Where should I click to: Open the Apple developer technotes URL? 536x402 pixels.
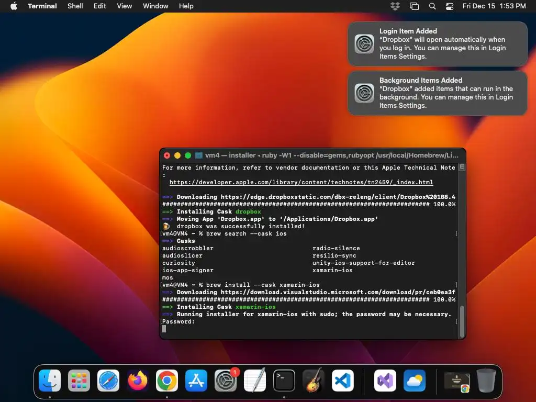[x=301, y=182]
